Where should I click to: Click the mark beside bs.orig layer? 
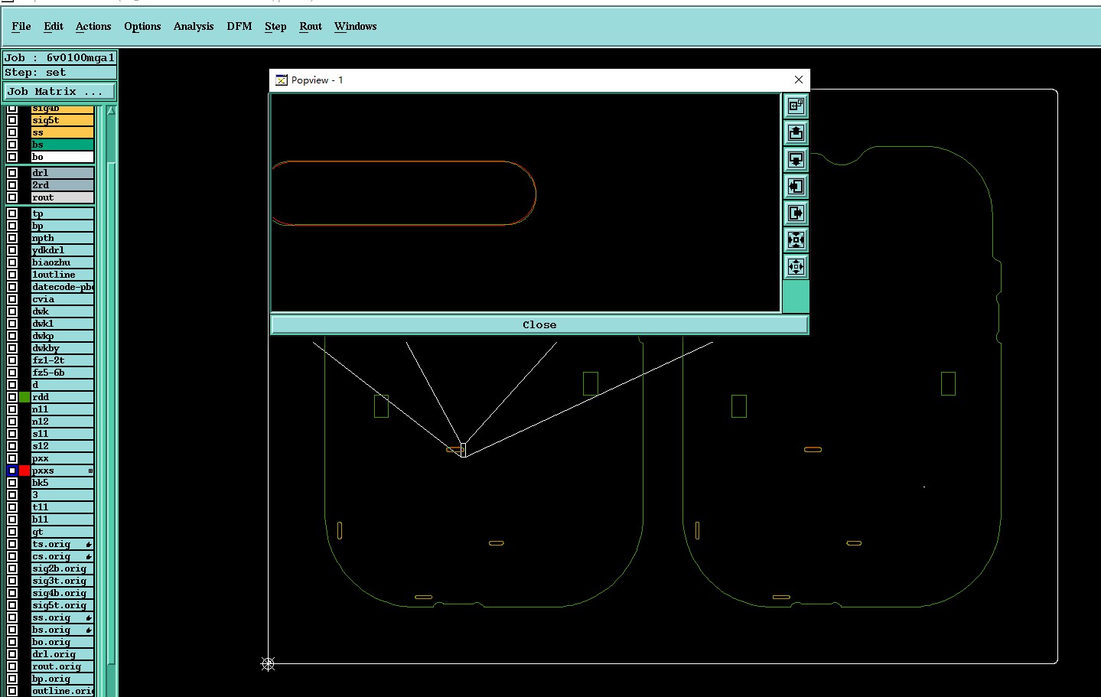click(89, 630)
